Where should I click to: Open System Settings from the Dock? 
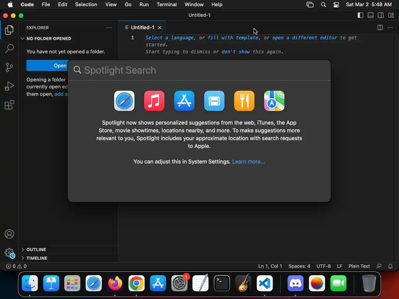point(179,283)
